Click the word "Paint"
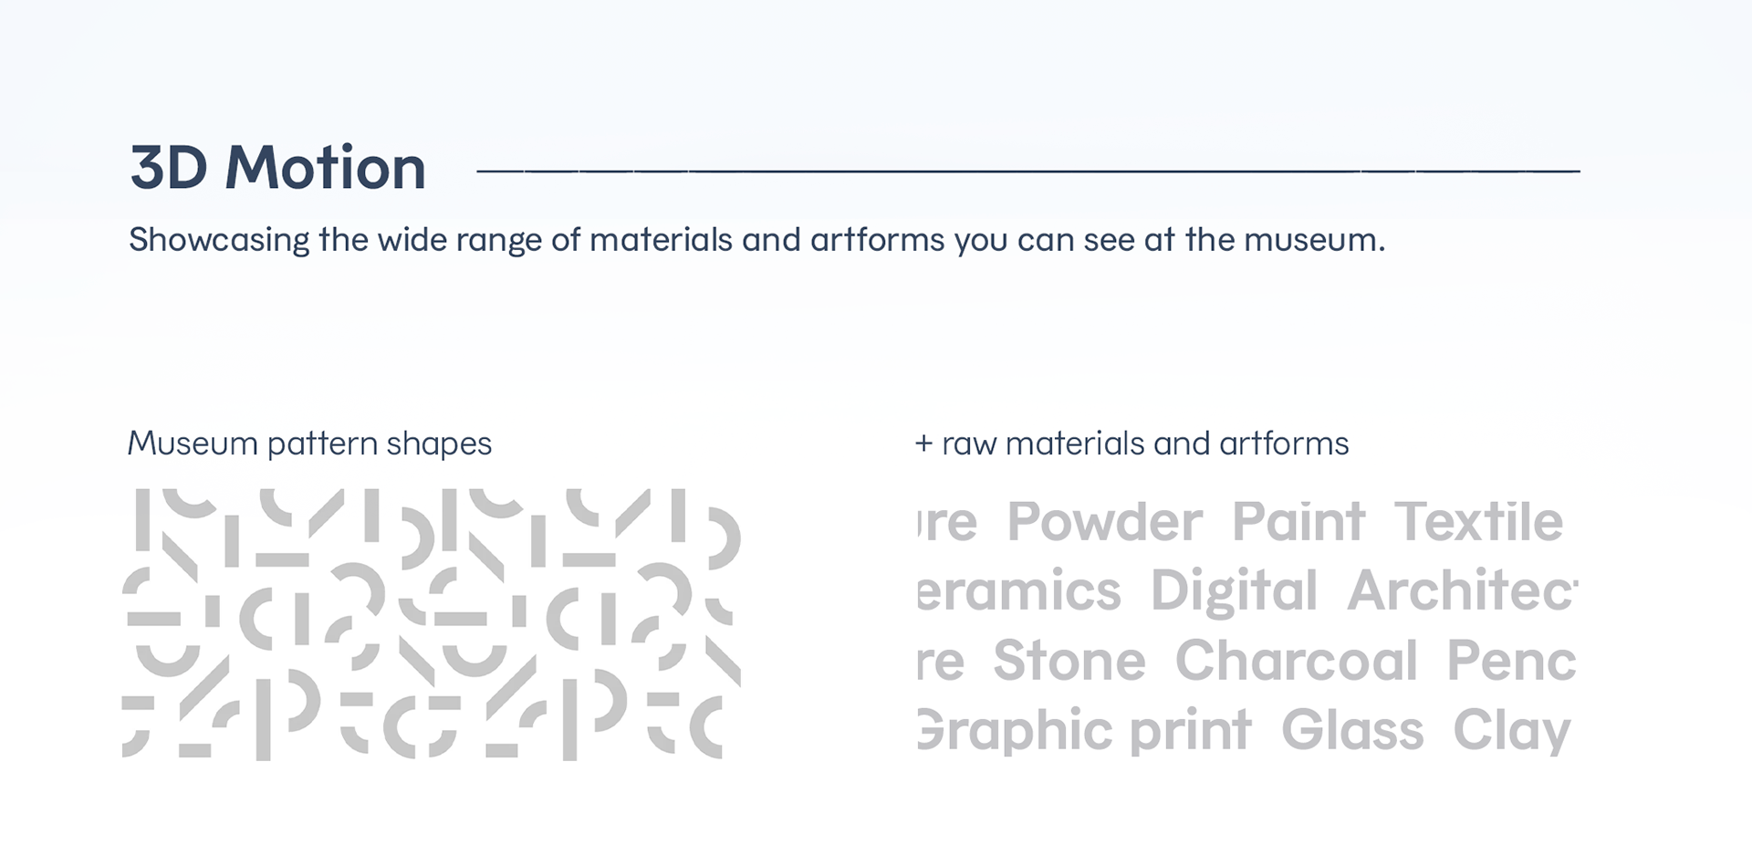 coord(1298,522)
